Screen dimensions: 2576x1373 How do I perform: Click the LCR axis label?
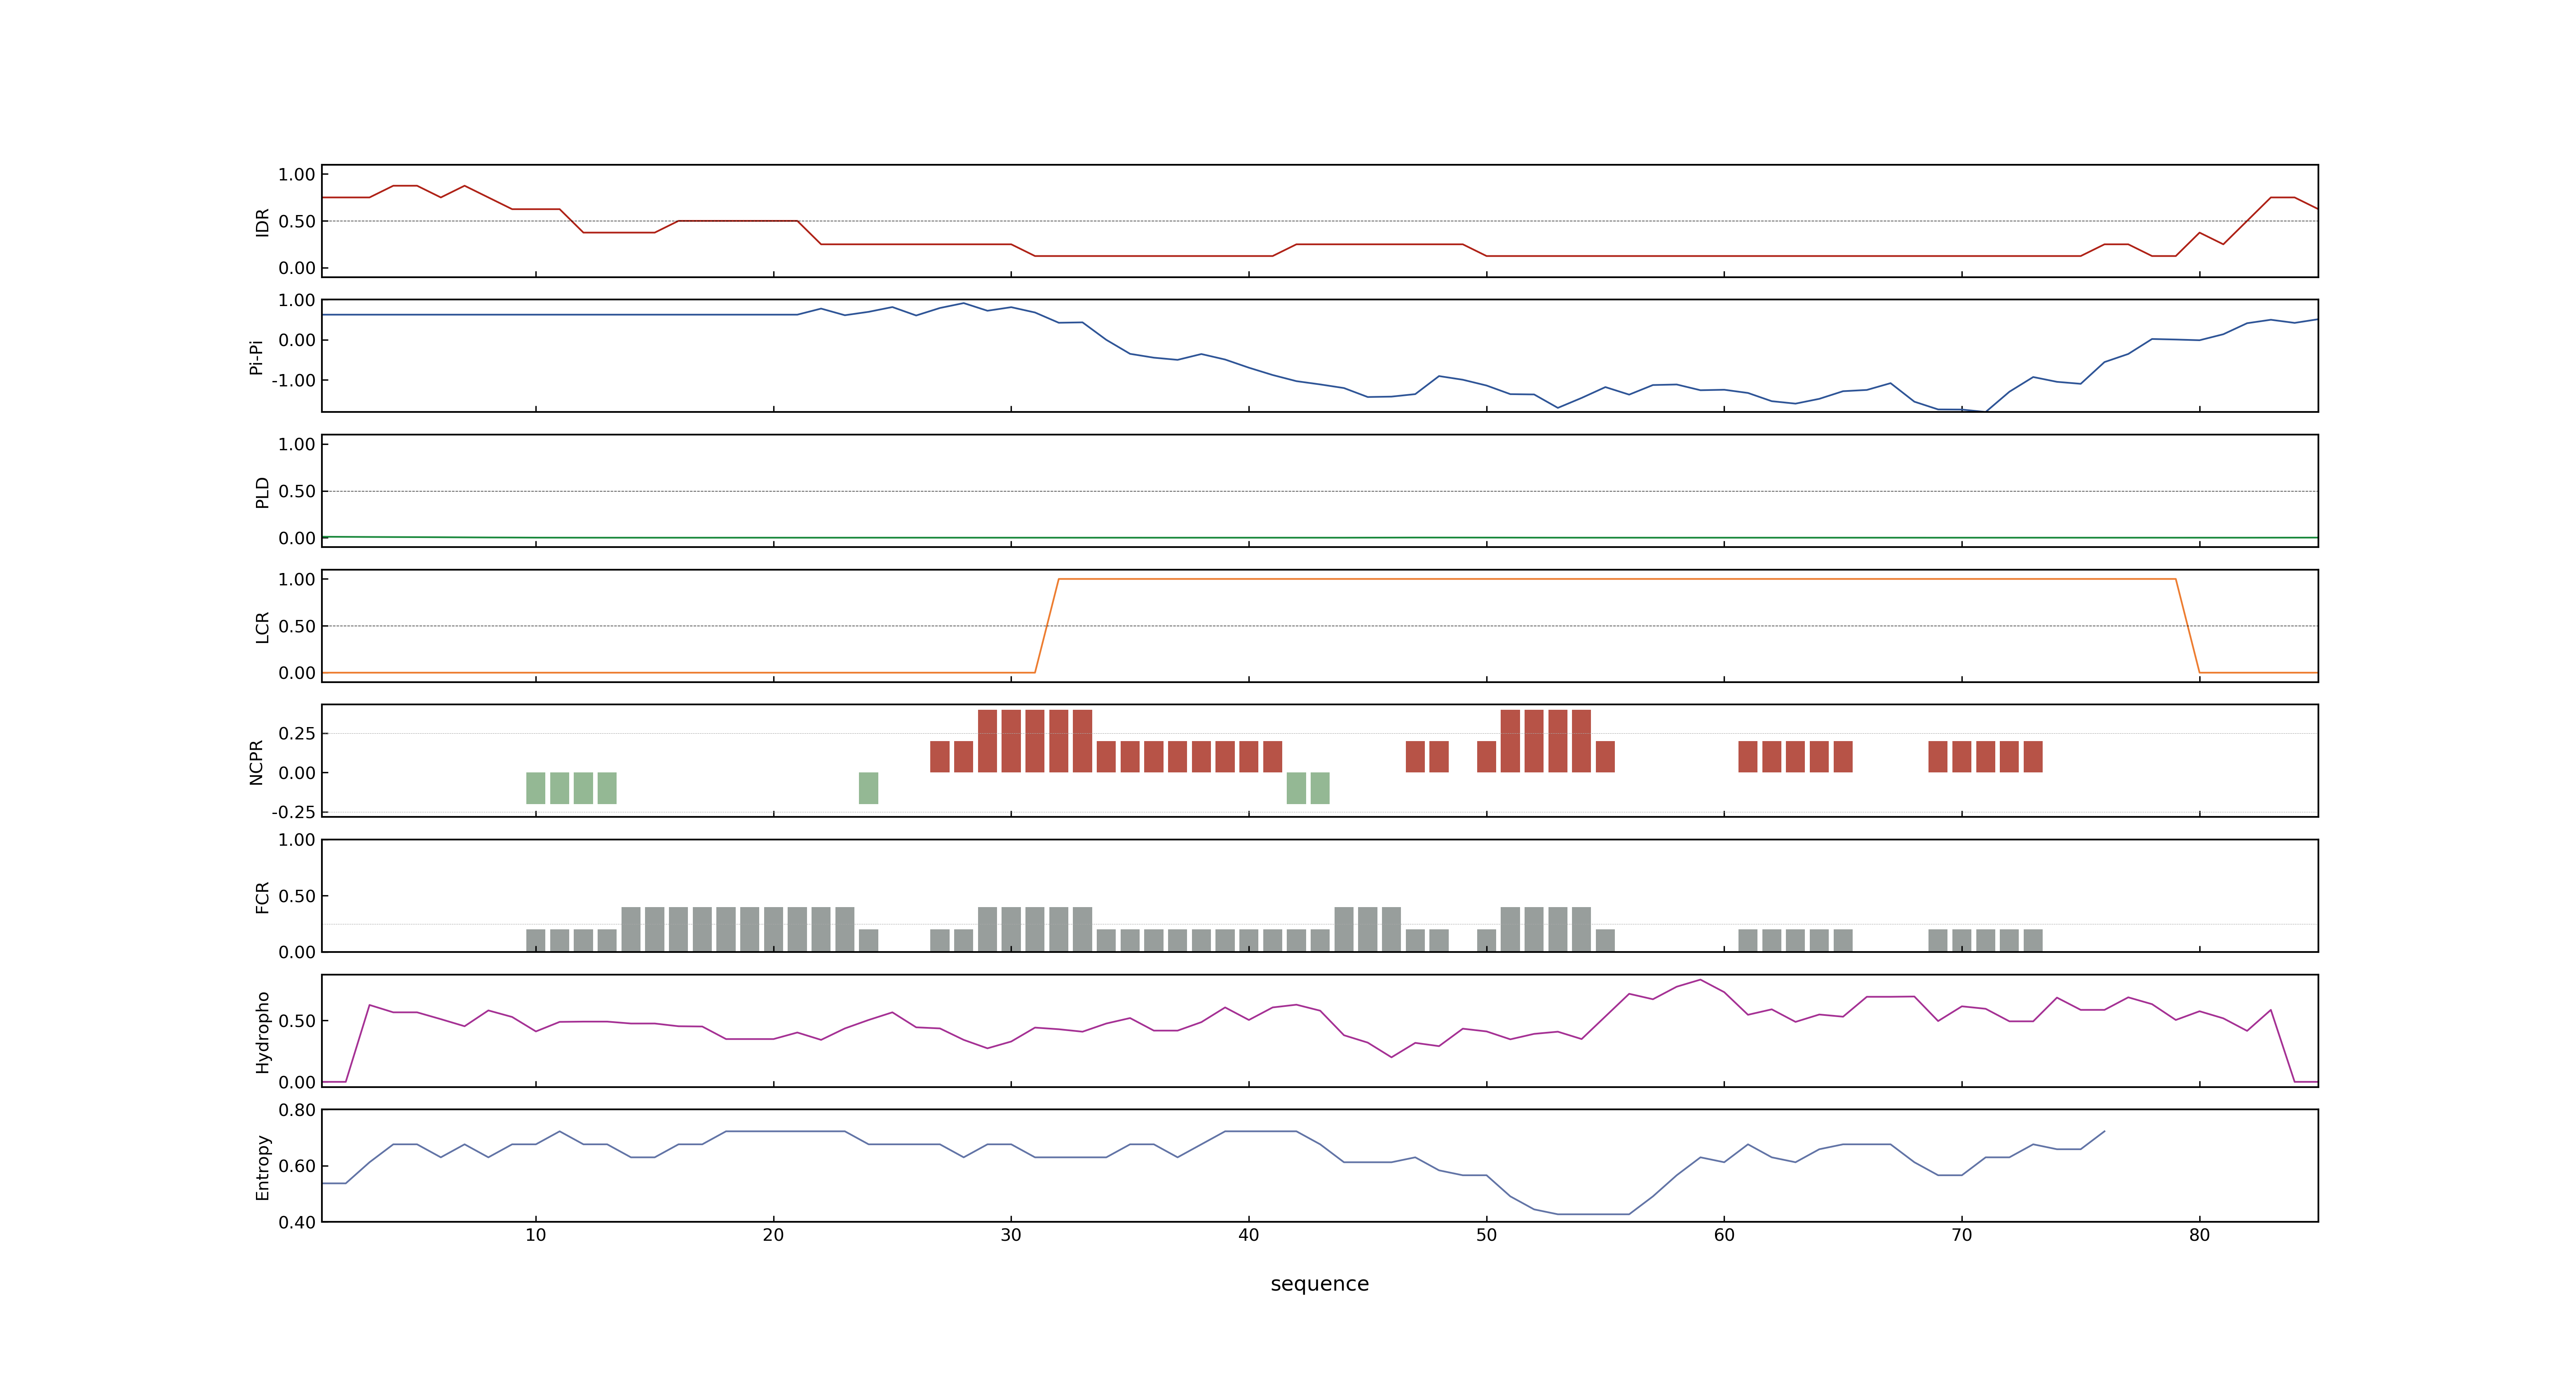click(262, 627)
